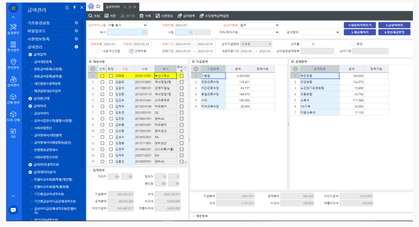Expand the 급여용근태 tree group
Image resolution: width=419 pixels, height=227 pixels.
30,99
